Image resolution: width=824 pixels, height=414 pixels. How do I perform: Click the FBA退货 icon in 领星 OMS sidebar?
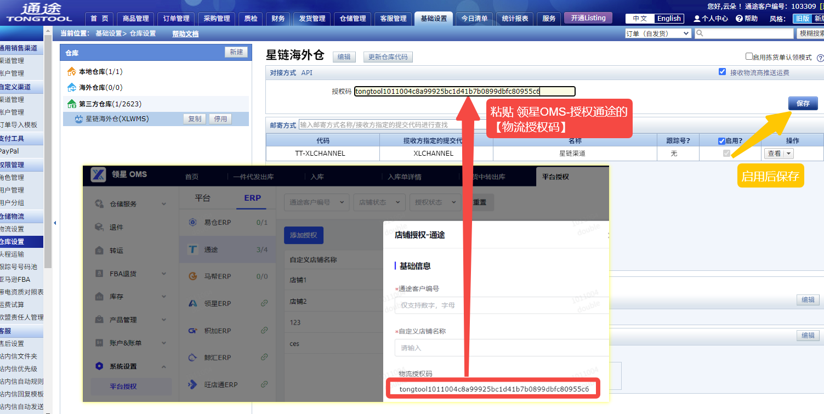(99, 273)
